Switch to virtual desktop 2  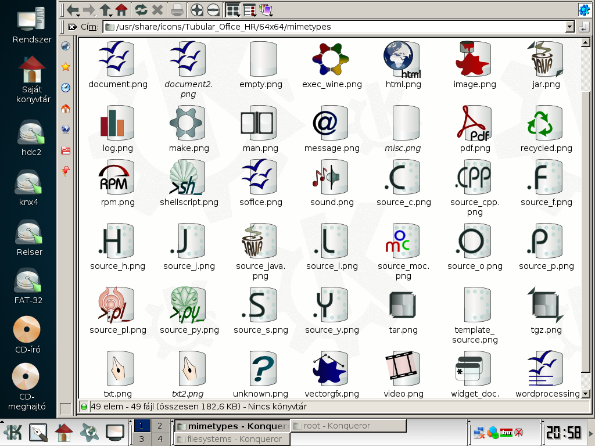[160, 426]
